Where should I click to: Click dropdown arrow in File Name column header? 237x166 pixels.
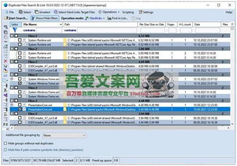(61, 24)
